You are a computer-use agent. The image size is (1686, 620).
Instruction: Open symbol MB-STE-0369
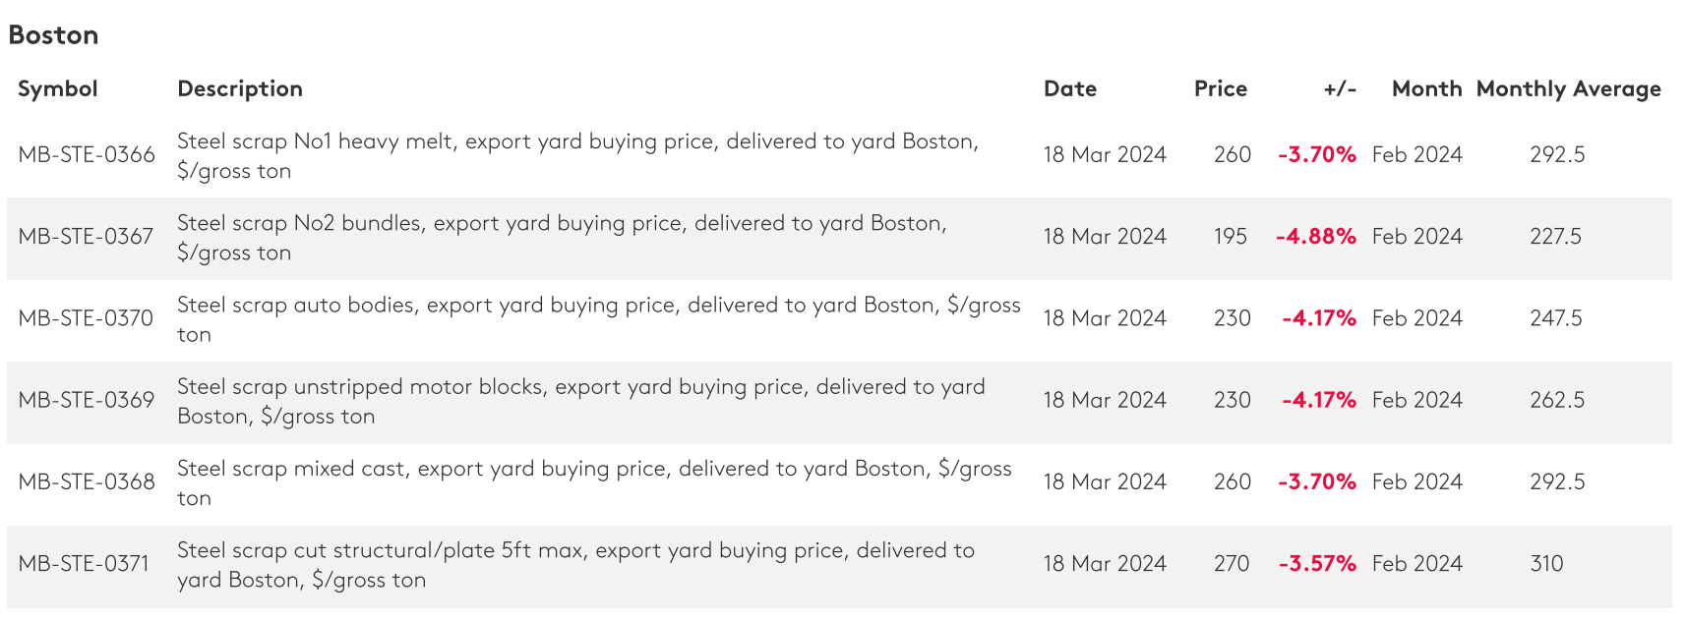(x=87, y=400)
